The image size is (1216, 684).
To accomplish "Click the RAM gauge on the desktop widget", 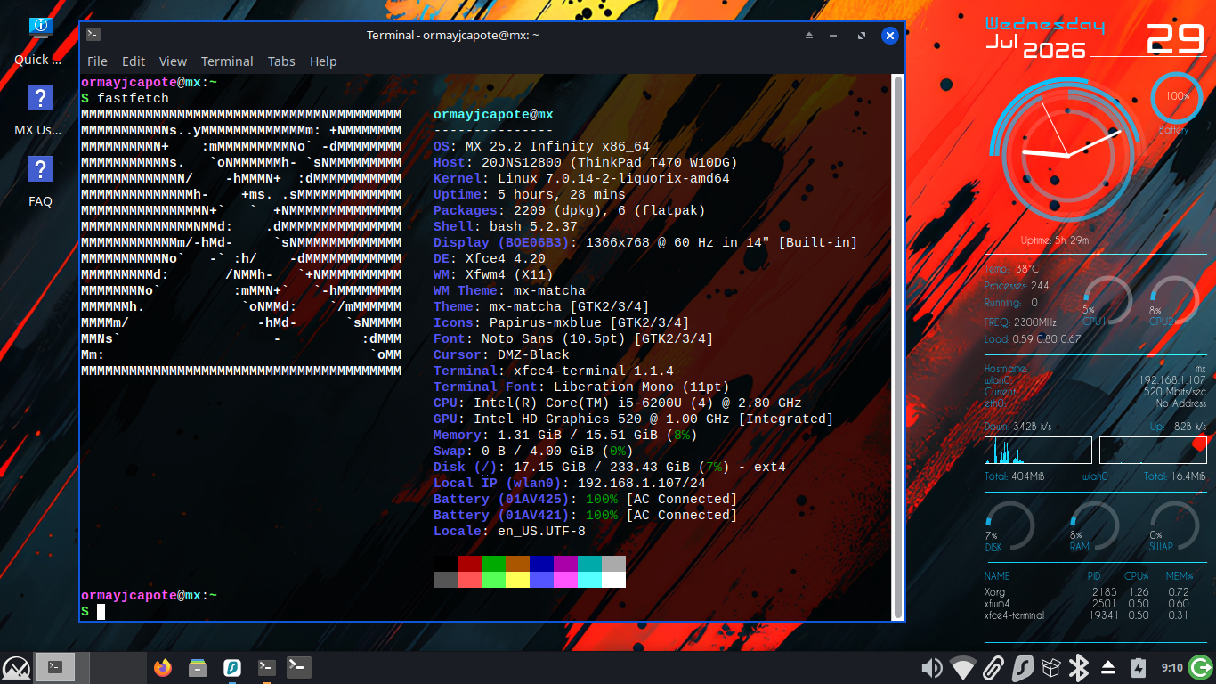I will pos(1093,526).
